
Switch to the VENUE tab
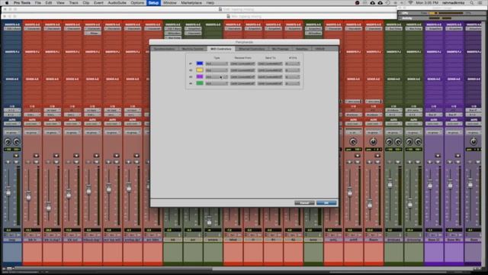point(319,49)
